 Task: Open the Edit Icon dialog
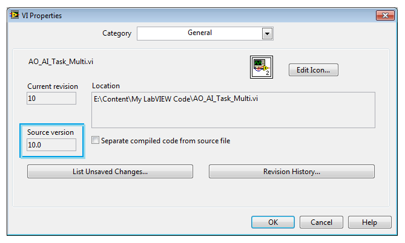314,70
